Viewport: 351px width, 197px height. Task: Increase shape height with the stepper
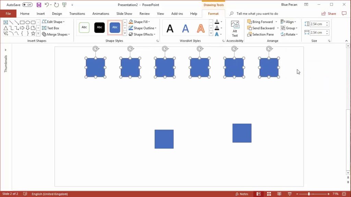[327, 22]
